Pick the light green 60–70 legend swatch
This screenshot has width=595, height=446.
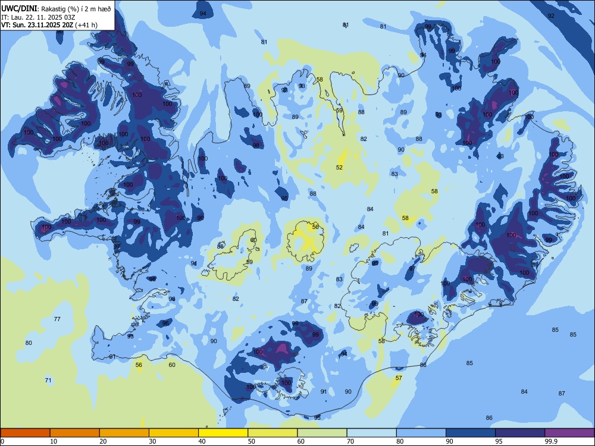(322, 433)
